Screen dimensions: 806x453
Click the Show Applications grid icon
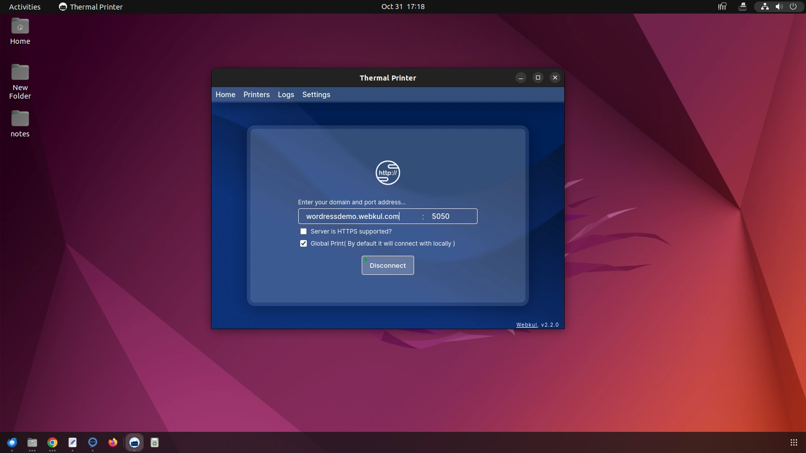click(793, 442)
